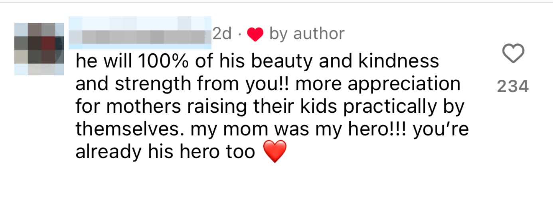View the 234 likes count
Image resolution: width=553 pixels, height=200 pixels.
pyautogui.click(x=513, y=86)
